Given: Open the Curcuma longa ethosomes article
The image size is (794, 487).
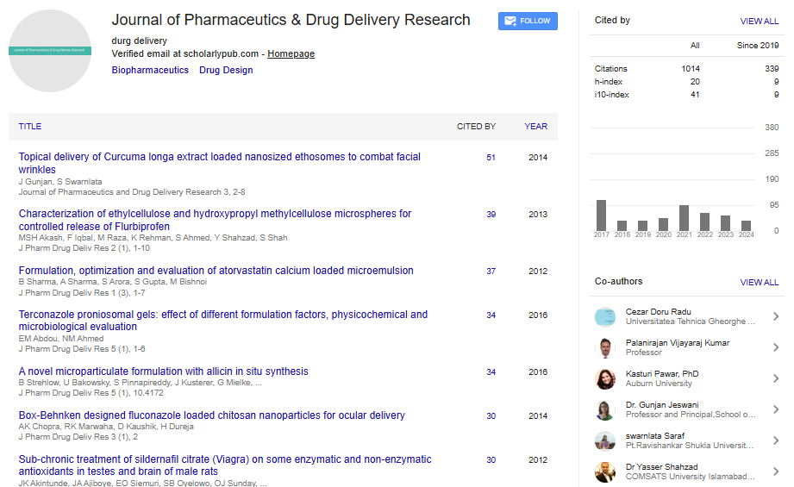Looking at the screenshot, I should point(220,163).
